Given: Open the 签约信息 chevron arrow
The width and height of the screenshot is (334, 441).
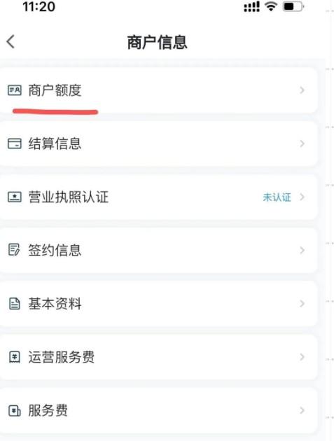Looking at the screenshot, I should tap(302, 250).
